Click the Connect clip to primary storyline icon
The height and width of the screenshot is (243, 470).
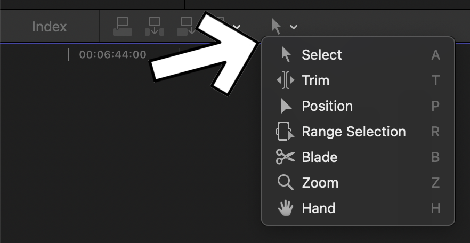(x=123, y=26)
